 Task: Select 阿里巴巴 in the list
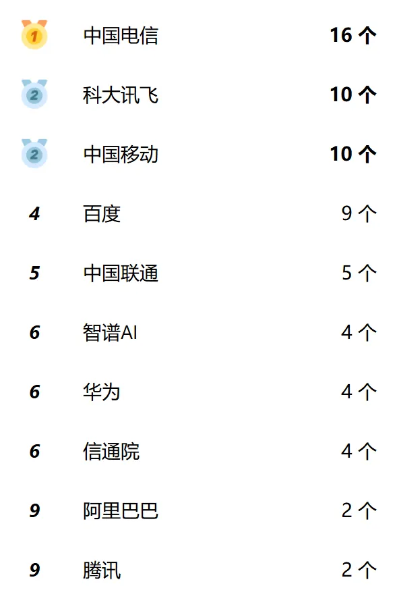pyautogui.click(x=121, y=511)
